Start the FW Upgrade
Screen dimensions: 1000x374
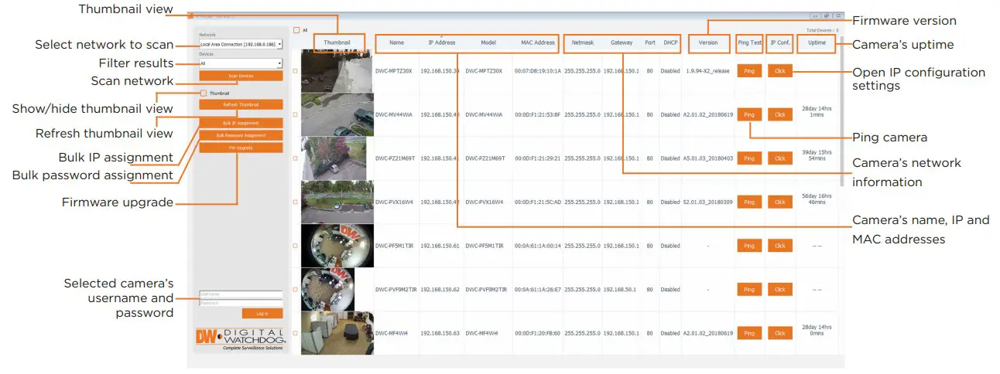(x=241, y=148)
